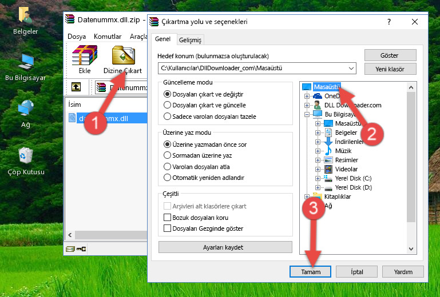Screen dimensions: 440x297
Task: Choose Dosyaları çıkart ve değiştir option
Action: pos(167,94)
